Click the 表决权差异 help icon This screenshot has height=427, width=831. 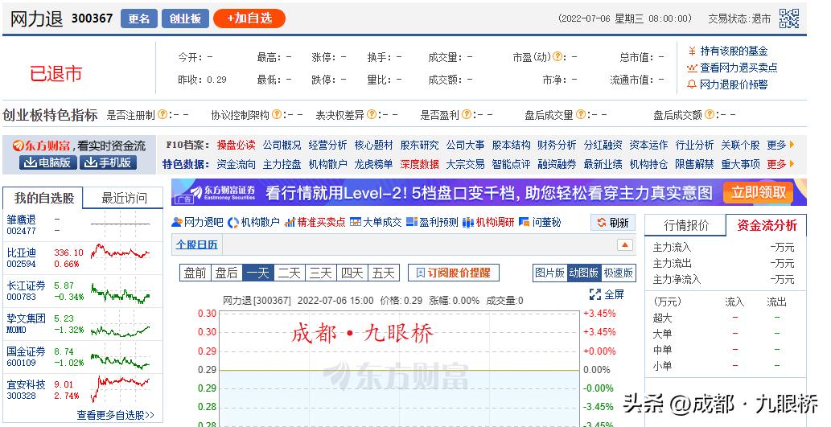click(x=372, y=114)
